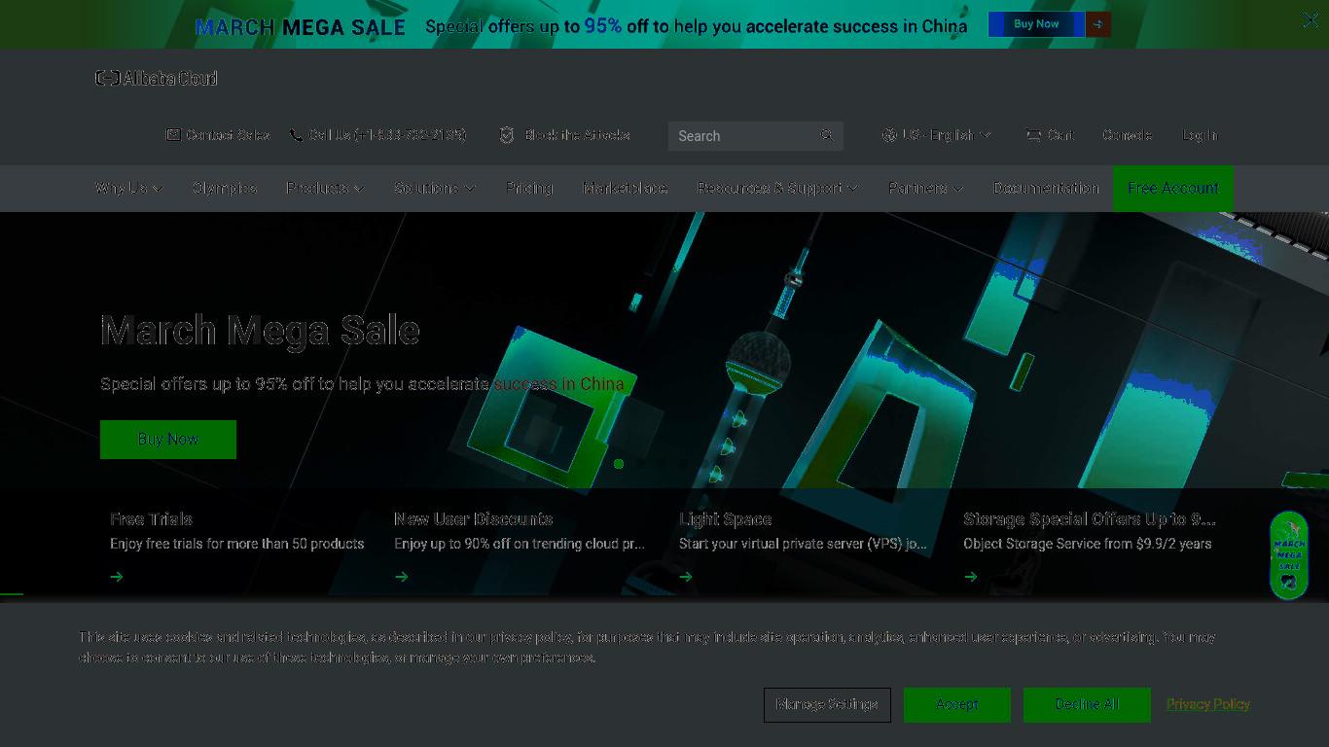
Task: Open the Pricing menu item
Action: point(529,188)
